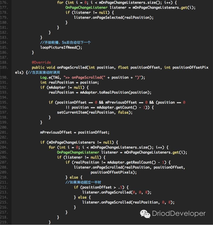Click 'listener.onPageSelected(realPosition);' statement

click(113, 17)
